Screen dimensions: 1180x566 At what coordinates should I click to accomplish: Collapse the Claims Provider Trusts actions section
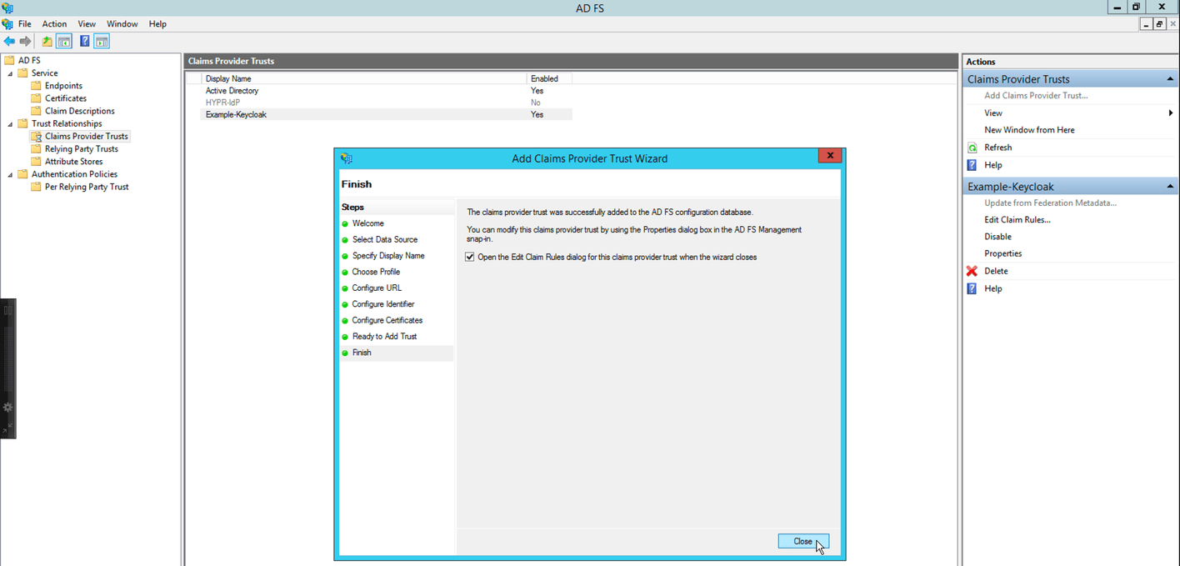click(1170, 79)
